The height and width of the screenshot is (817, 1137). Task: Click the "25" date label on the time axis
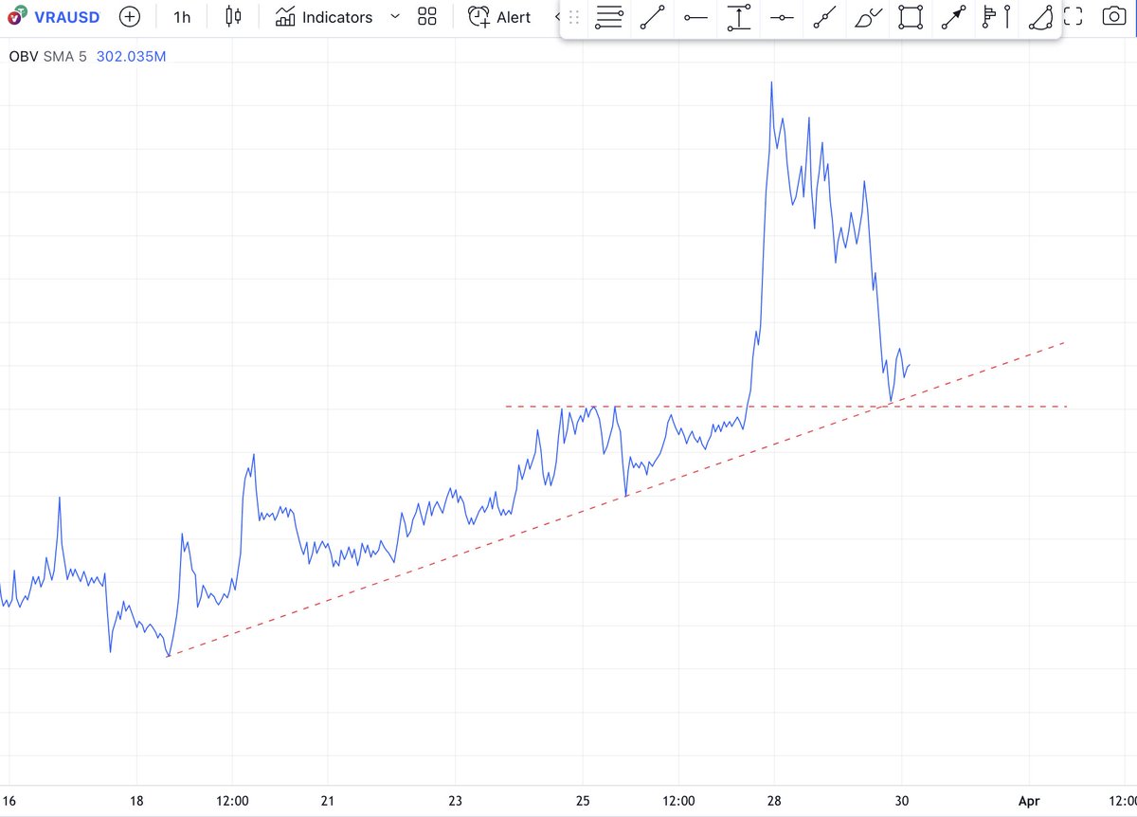(584, 801)
